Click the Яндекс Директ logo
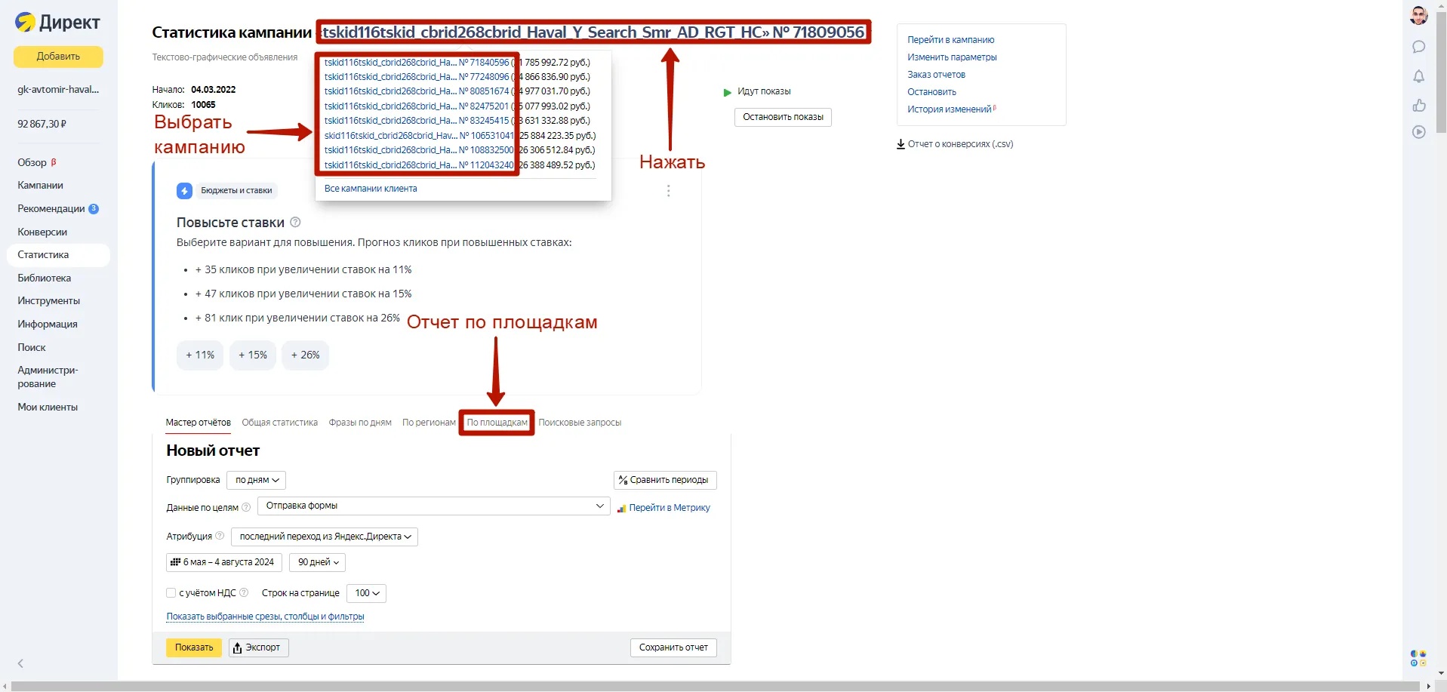 coord(58,23)
